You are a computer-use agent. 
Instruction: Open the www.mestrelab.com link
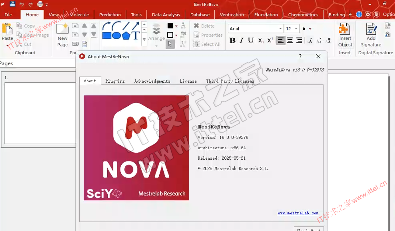tap(298, 213)
